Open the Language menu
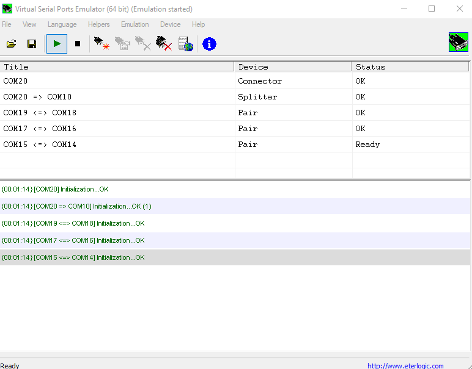 click(62, 24)
